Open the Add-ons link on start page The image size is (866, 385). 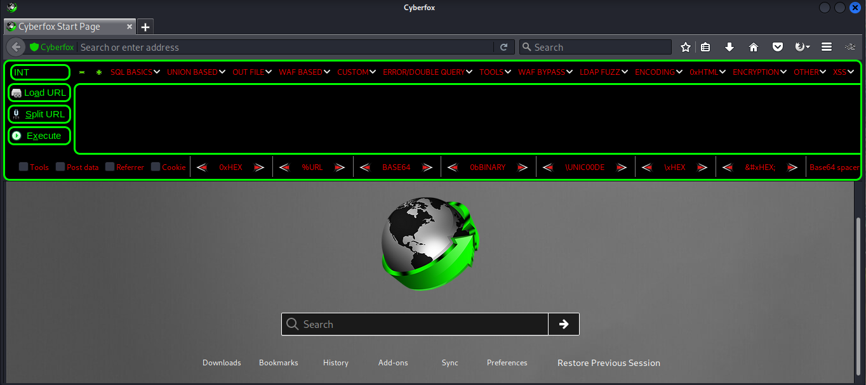pos(393,363)
